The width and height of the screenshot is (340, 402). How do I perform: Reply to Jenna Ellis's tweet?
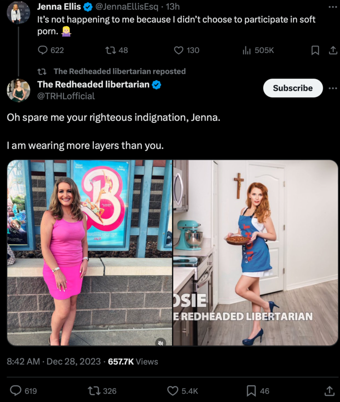coord(43,50)
